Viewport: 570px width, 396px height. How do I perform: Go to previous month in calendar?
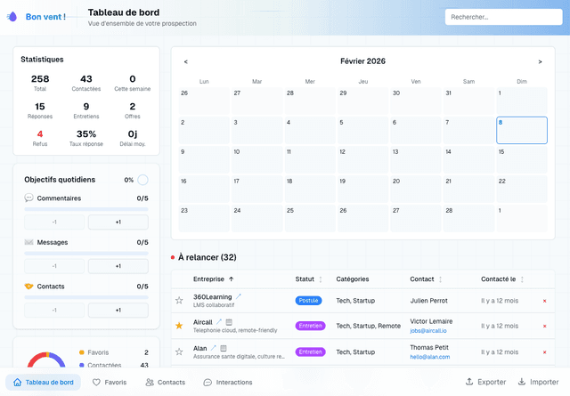coord(185,61)
